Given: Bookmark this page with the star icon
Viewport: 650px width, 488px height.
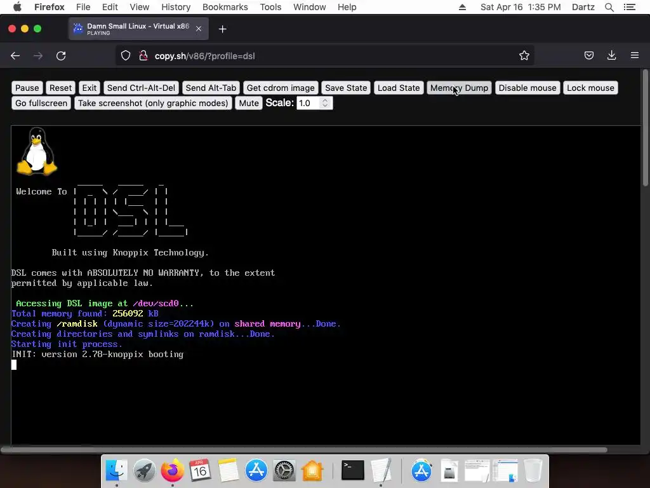Looking at the screenshot, I should pyautogui.click(x=524, y=56).
